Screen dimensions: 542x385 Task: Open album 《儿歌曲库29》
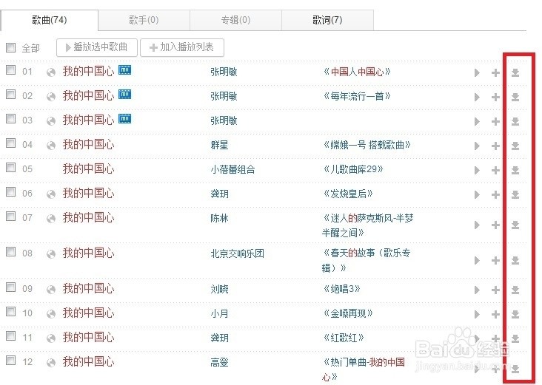(x=353, y=169)
